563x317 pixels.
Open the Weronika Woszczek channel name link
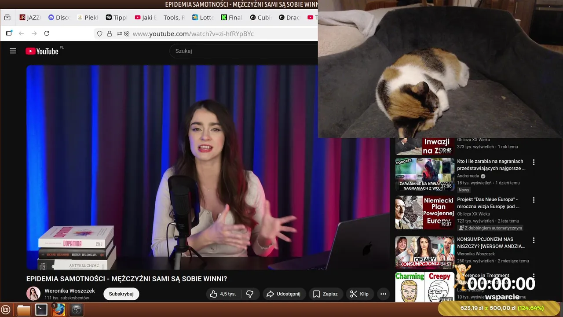69,291
